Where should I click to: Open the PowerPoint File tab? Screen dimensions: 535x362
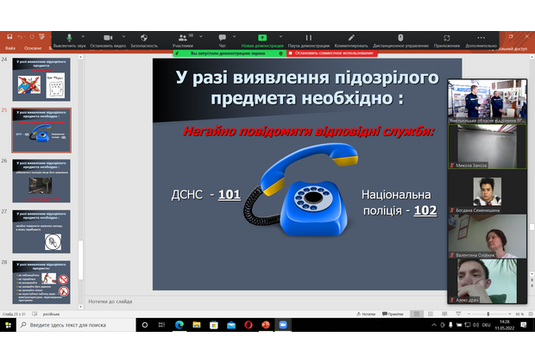click(x=9, y=48)
